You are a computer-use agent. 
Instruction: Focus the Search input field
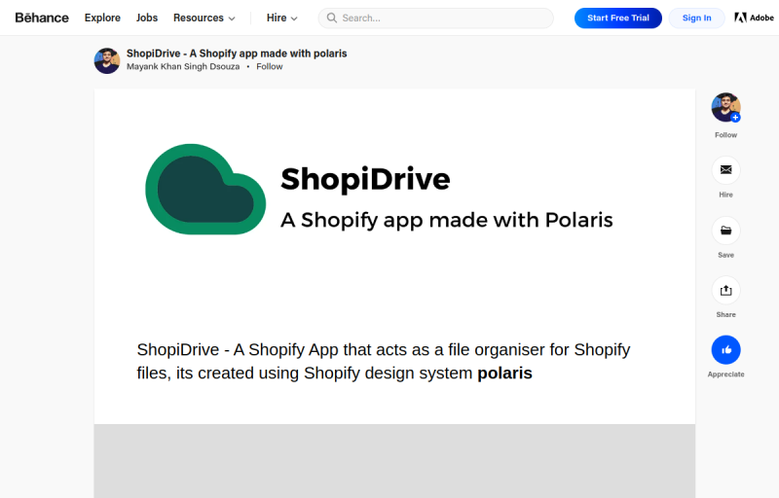point(435,18)
